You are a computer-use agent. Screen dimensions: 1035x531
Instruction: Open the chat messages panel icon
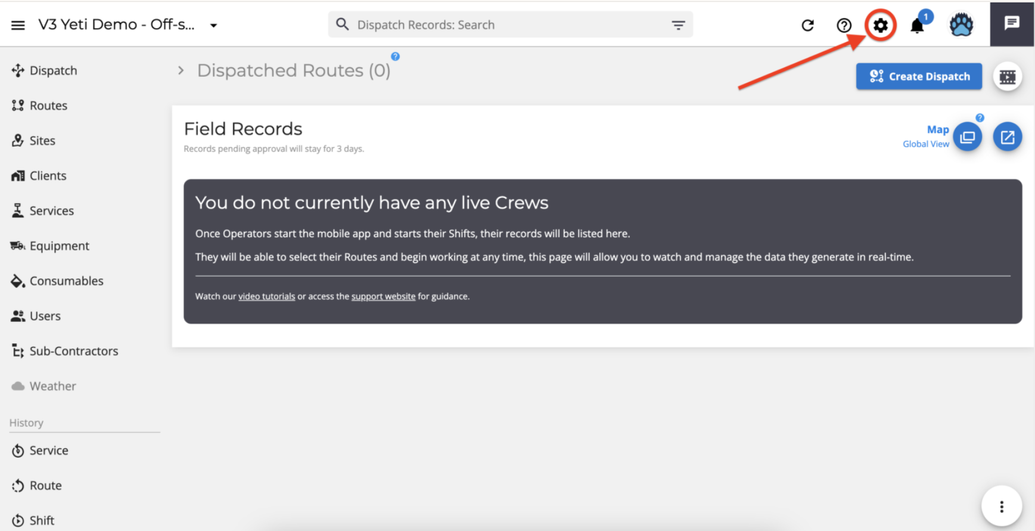point(1011,23)
